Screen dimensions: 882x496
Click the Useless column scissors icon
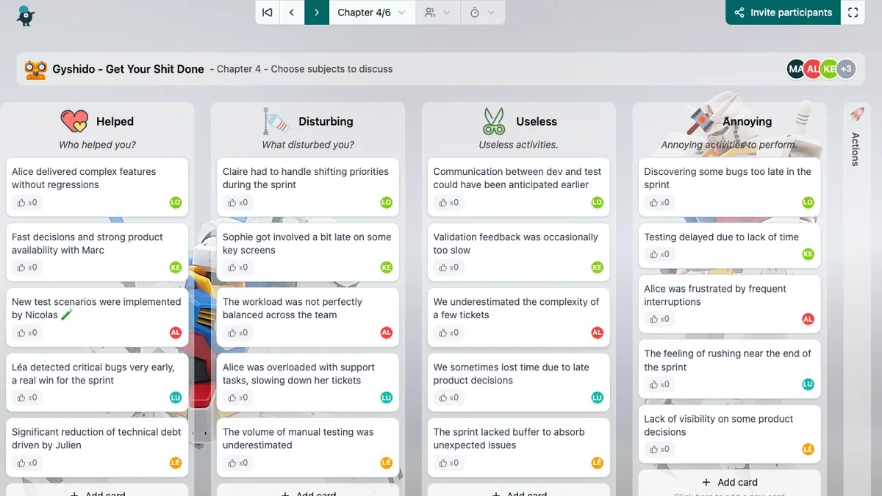(494, 121)
